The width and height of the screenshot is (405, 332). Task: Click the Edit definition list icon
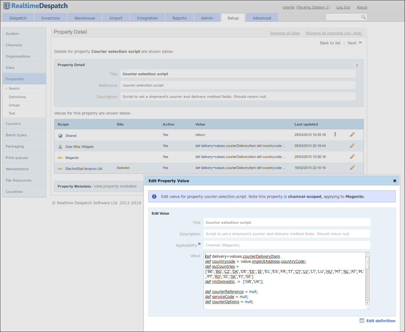pyautogui.click(x=362, y=321)
